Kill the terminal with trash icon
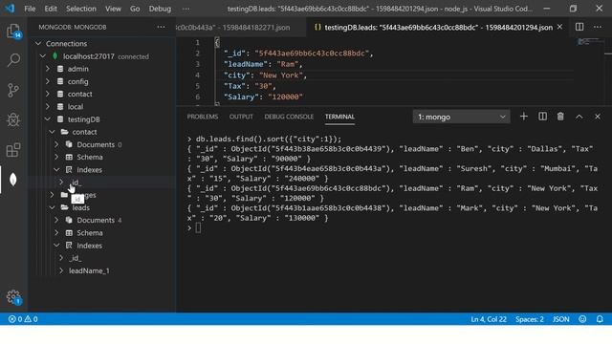Viewport: 612px width, 344px height. click(x=560, y=117)
